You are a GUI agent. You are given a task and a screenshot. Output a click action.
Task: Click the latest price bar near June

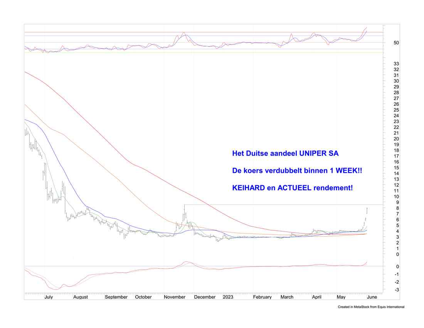click(x=367, y=211)
